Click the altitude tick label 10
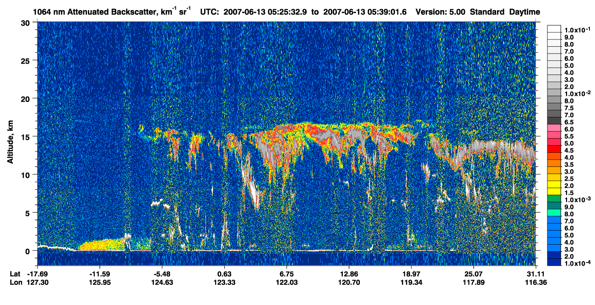This screenshot has width=595, height=305. click(27, 174)
